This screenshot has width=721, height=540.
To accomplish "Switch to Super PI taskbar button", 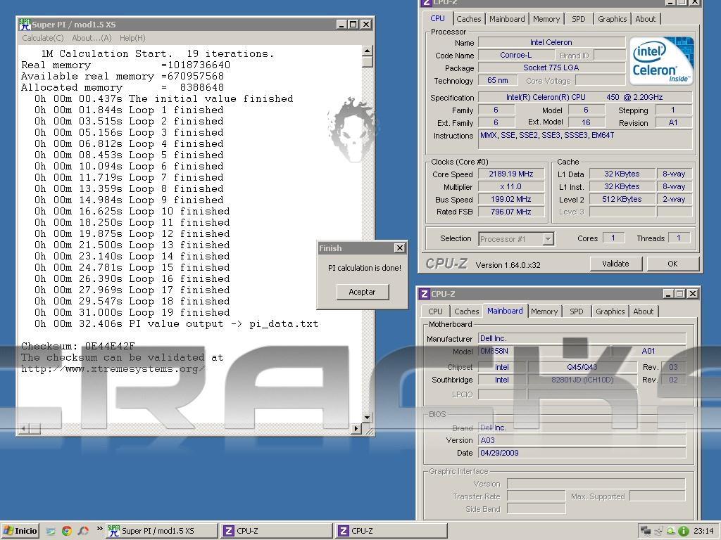I will [x=161, y=531].
